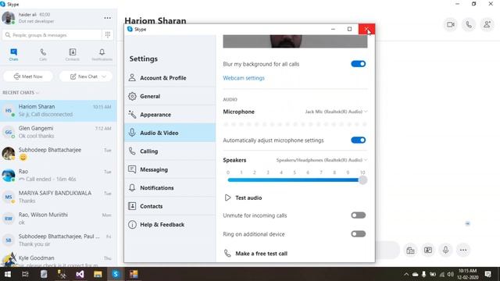Start a video call with Hariom Sharan
The width and height of the screenshot is (500, 281).
click(x=451, y=24)
